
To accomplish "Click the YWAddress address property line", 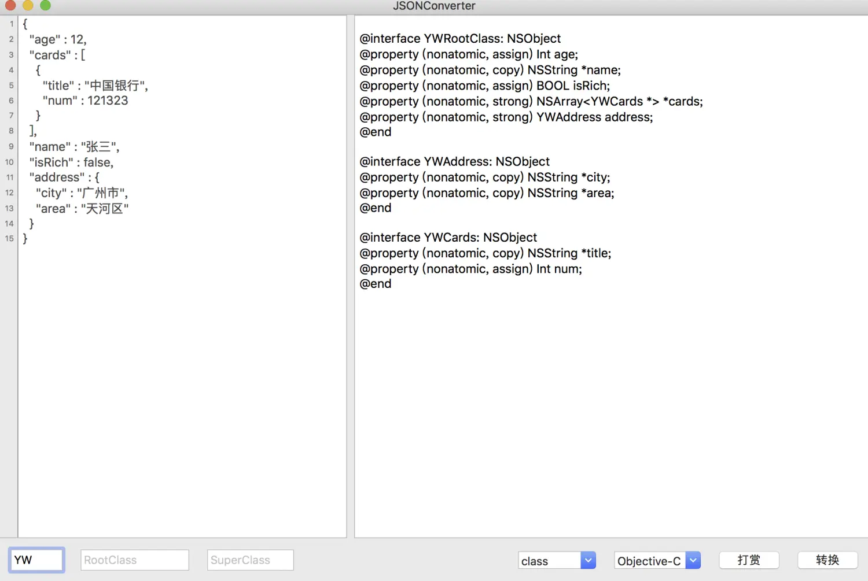I will (x=506, y=117).
